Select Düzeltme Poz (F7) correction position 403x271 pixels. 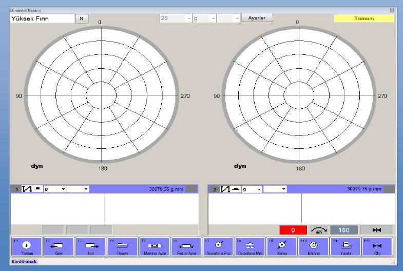[218, 246]
